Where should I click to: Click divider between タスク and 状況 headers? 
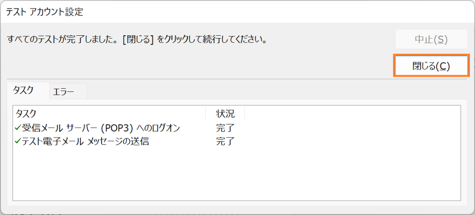[x=205, y=113]
